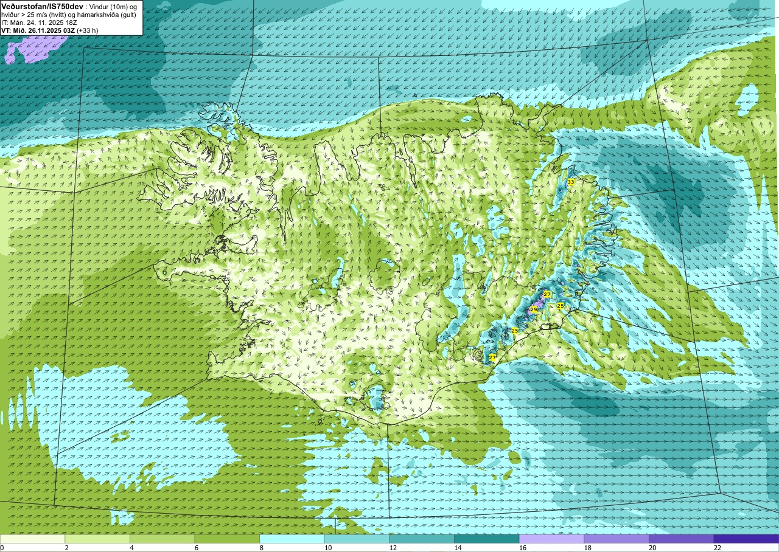779x552 pixels.
Task: Click the legend scale value '14'
Action: point(458,548)
